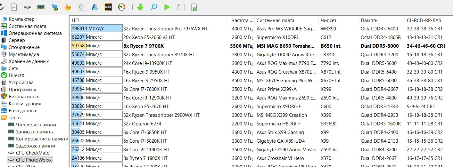Click MSI MEG X399 Creation cell
Viewport: 453px width, 167px height.
click(282, 115)
